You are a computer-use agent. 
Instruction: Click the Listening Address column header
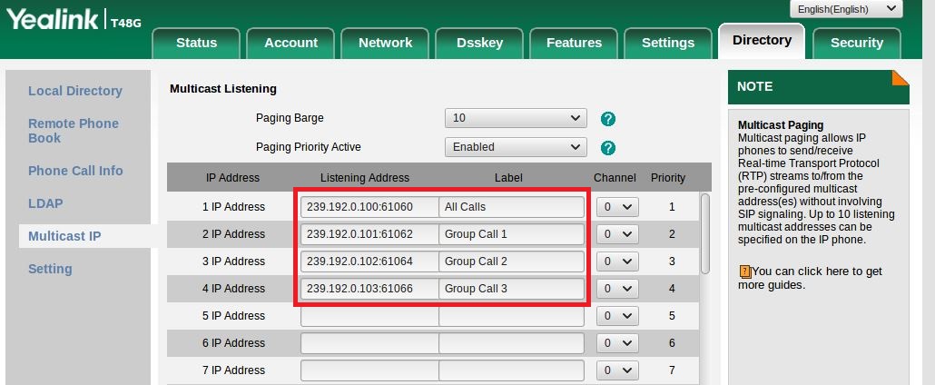365,178
